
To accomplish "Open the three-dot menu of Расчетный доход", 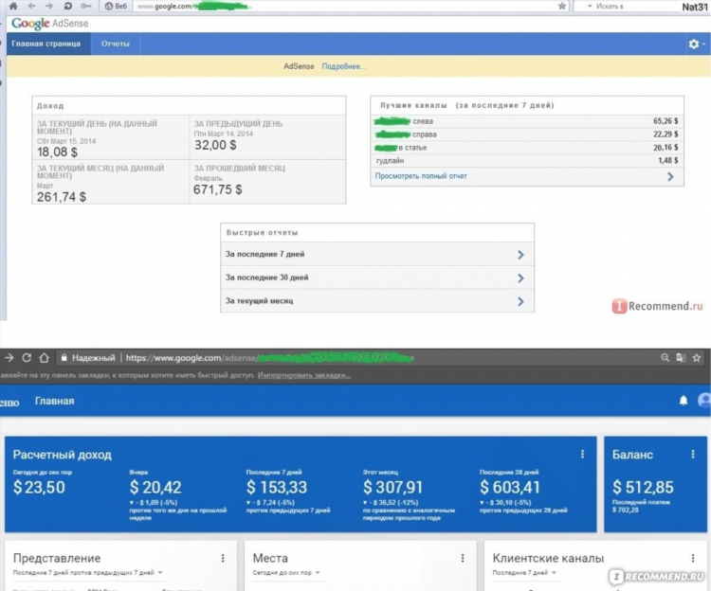I will (x=583, y=455).
